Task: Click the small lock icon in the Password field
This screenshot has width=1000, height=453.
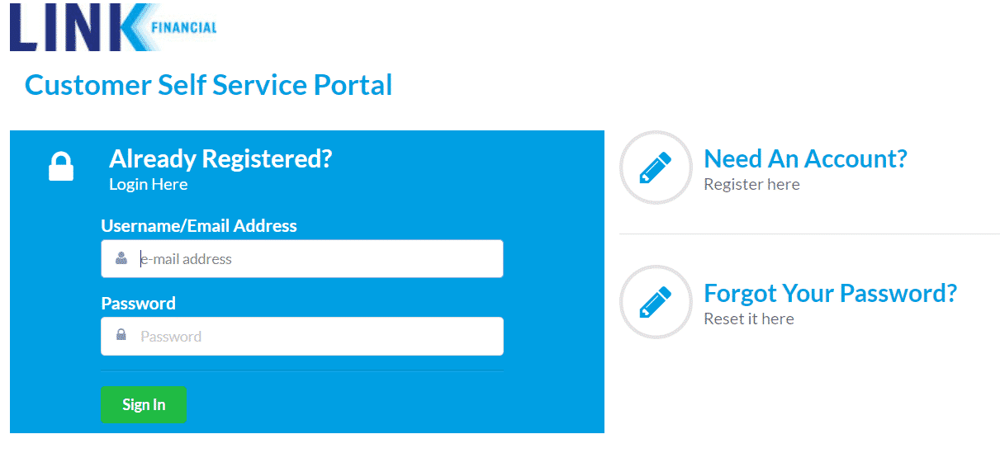Action: [121, 335]
